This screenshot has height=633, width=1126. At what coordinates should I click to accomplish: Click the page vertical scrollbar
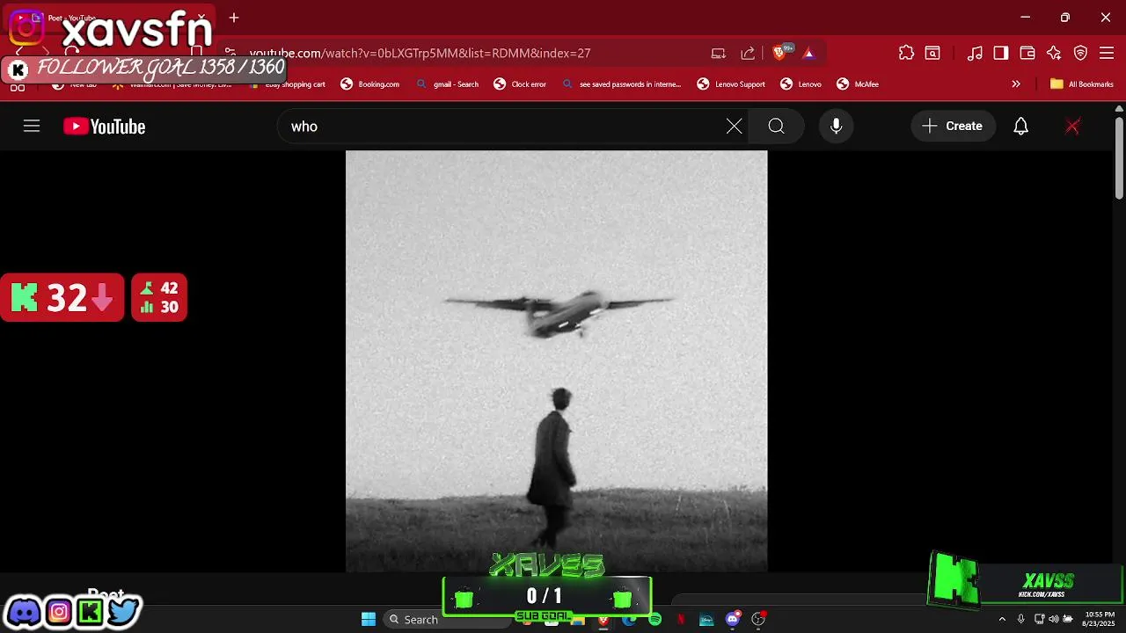pos(1119,158)
